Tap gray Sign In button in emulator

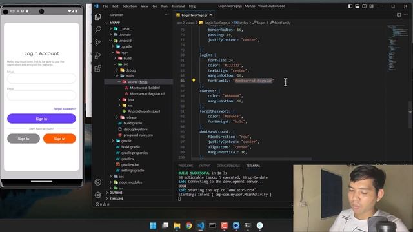pos(23,139)
